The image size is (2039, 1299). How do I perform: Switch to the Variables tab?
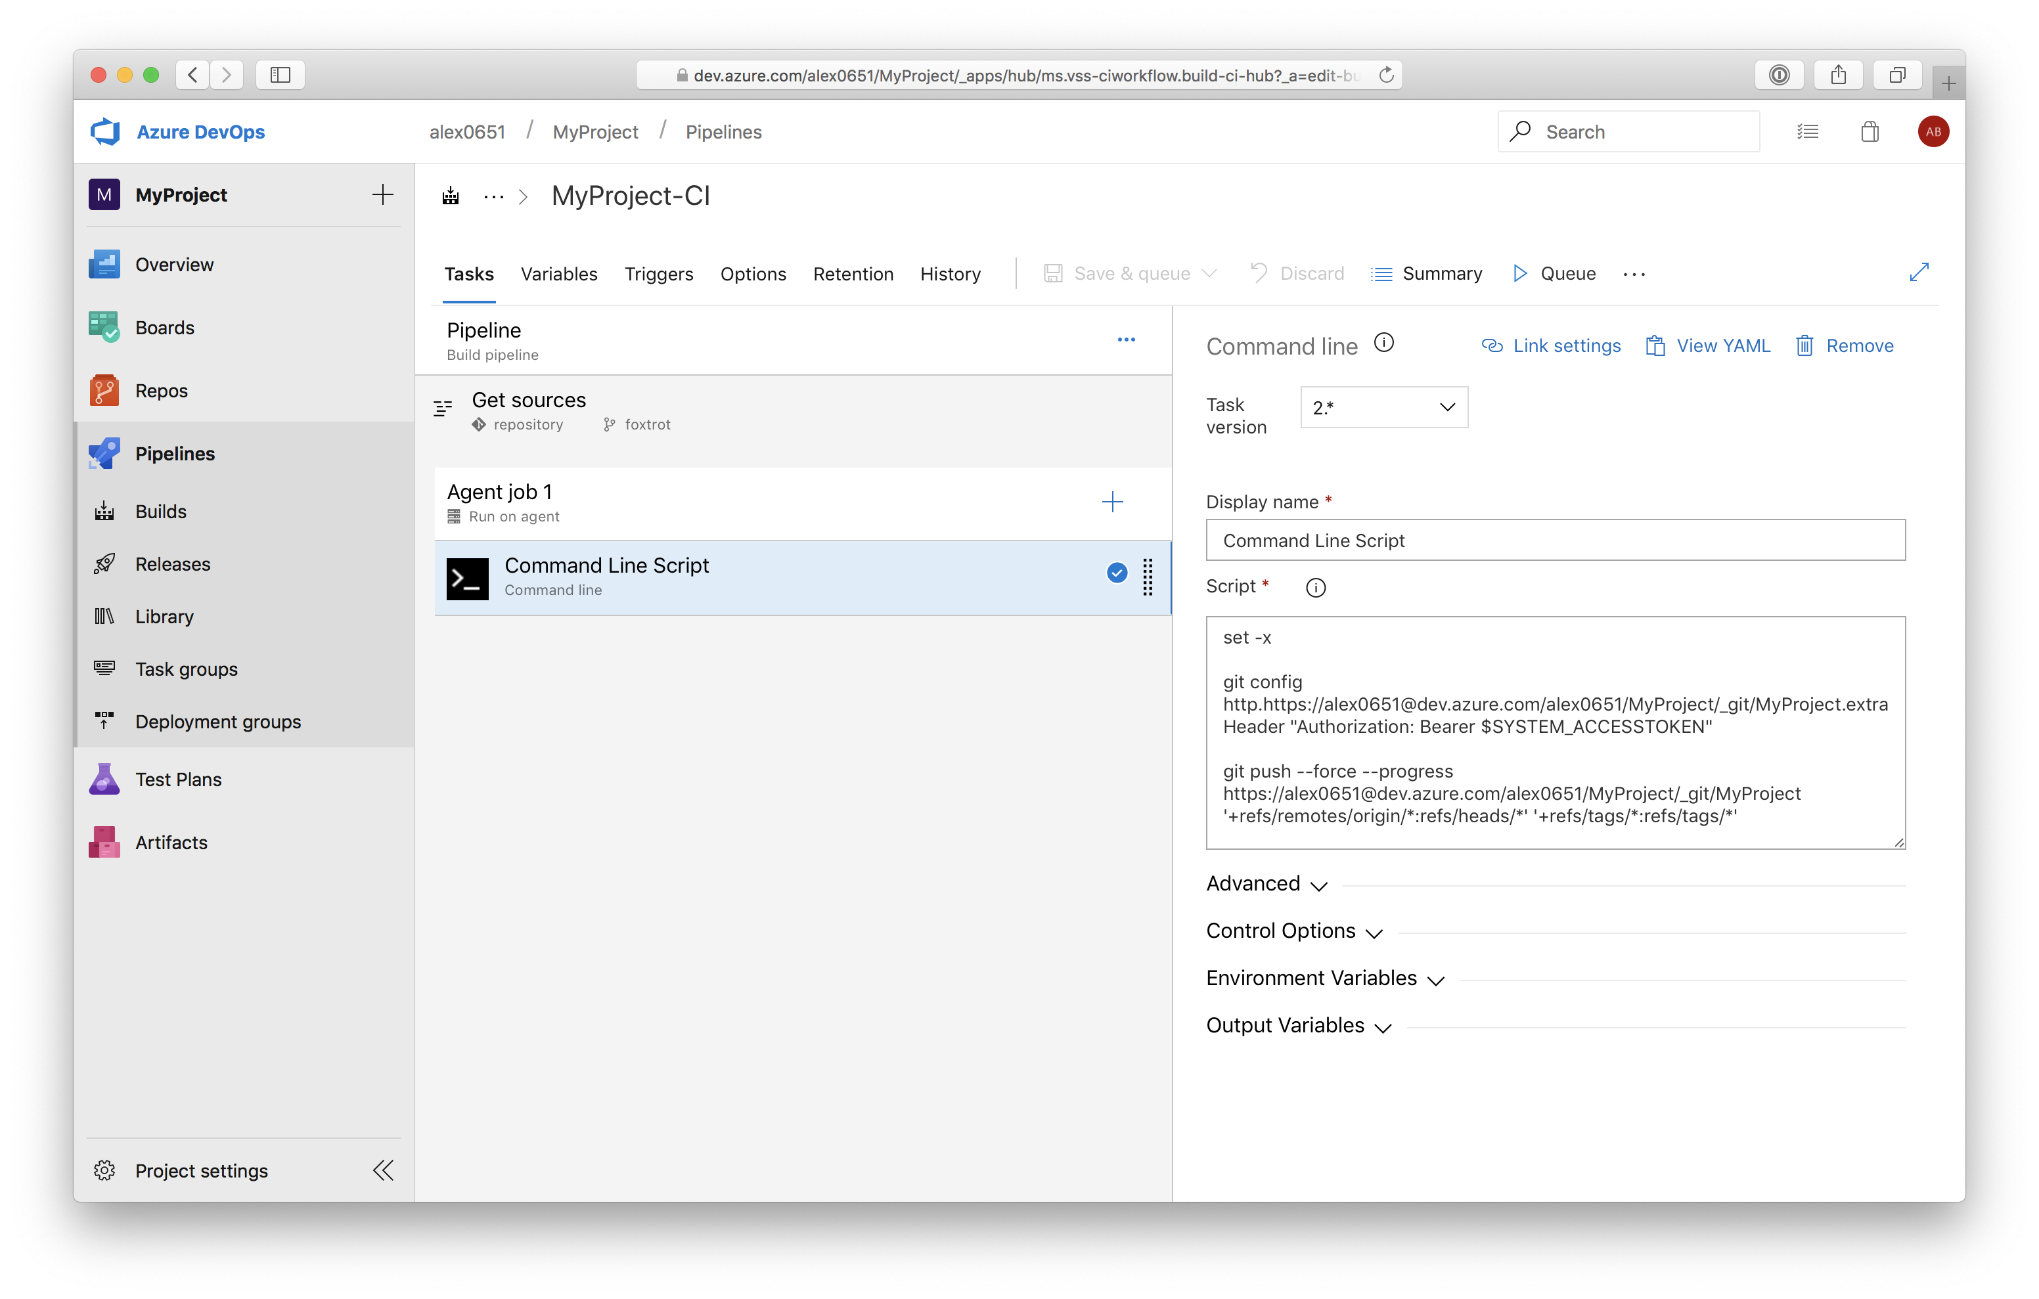559,275
